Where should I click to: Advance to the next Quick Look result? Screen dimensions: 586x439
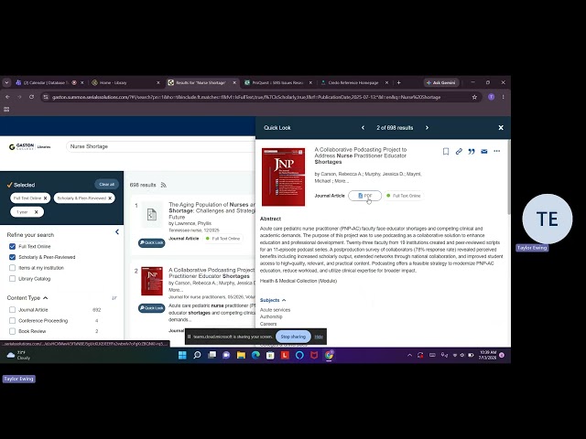tap(427, 128)
